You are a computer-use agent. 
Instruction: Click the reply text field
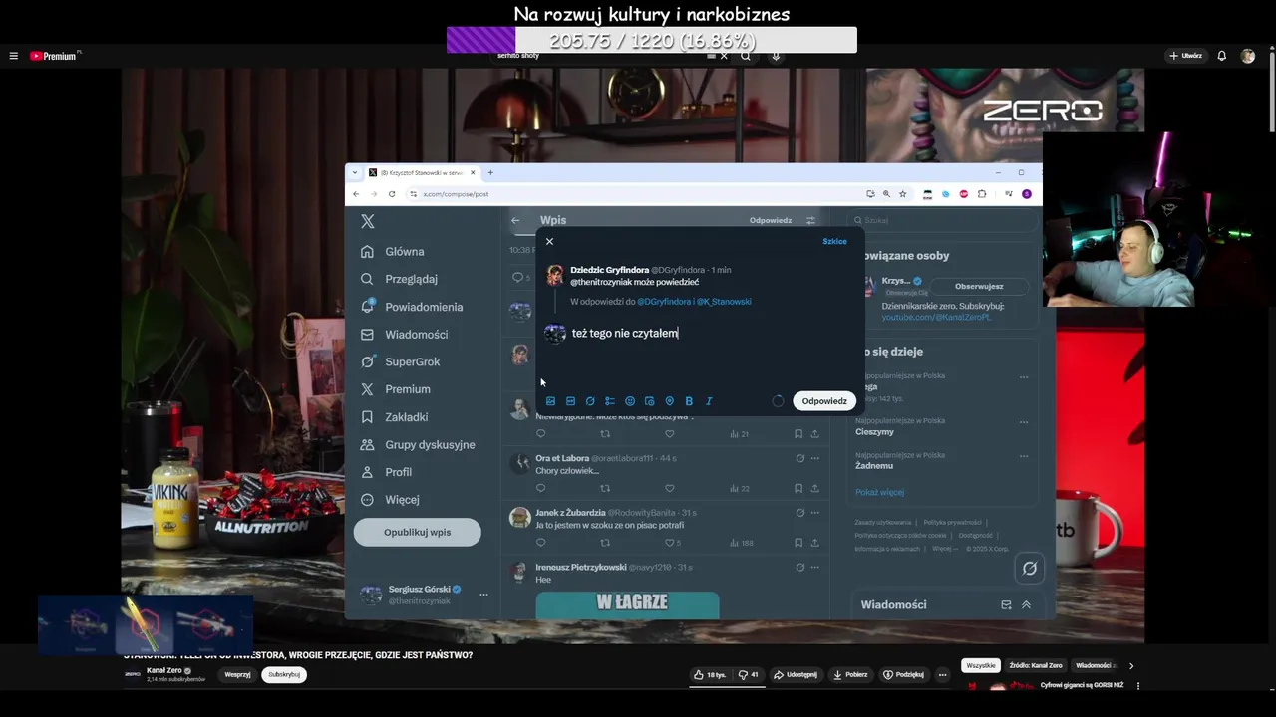710,334
